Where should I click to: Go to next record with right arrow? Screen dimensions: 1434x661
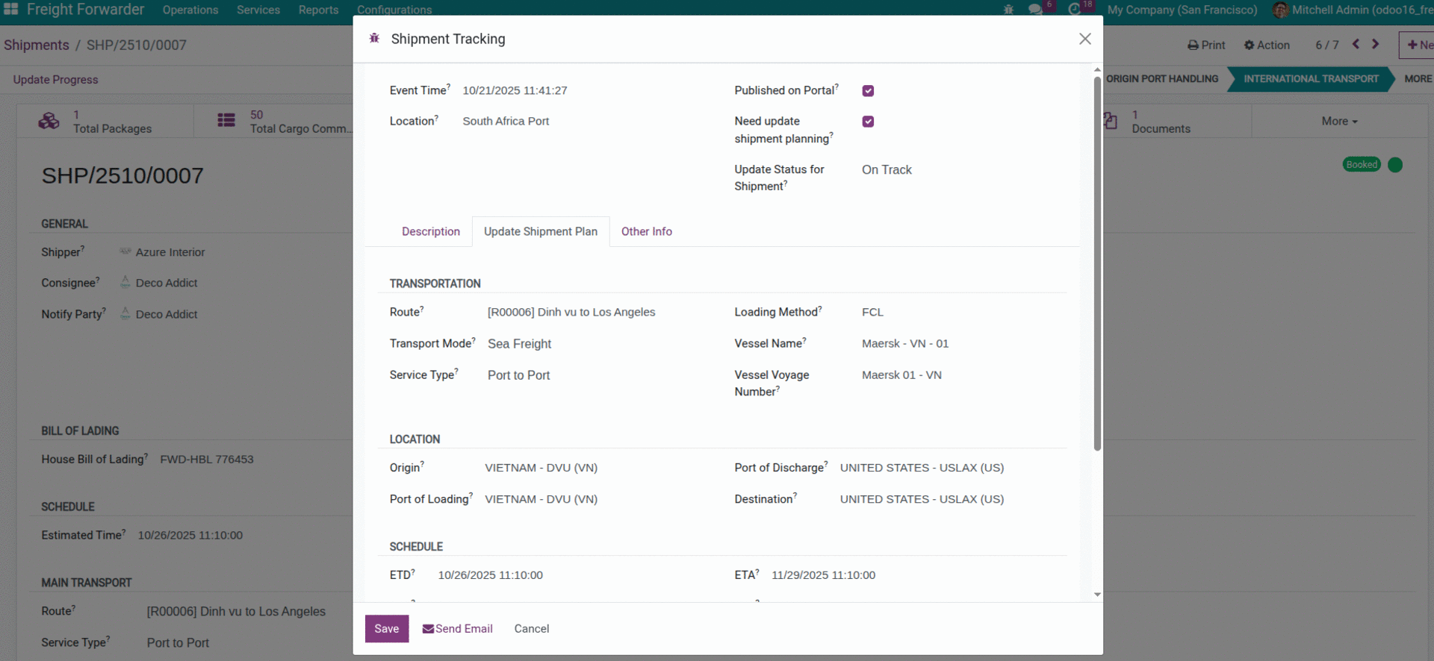click(x=1375, y=45)
